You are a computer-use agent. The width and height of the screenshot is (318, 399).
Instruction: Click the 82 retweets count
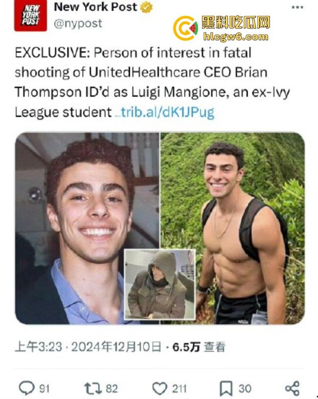pyautogui.click(x=112, y=389)
